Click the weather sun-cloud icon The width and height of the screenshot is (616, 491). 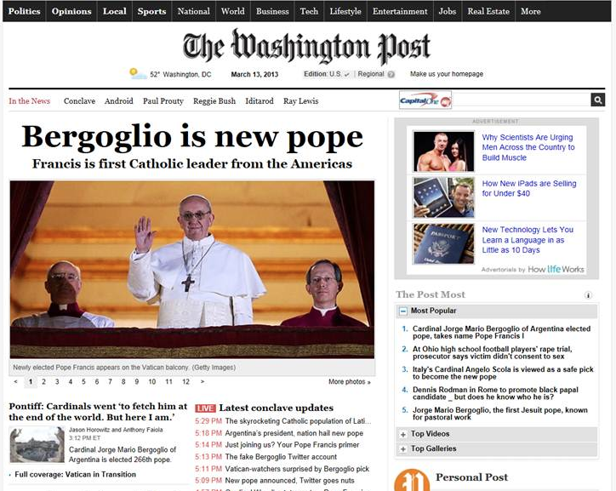coord(138,74)
